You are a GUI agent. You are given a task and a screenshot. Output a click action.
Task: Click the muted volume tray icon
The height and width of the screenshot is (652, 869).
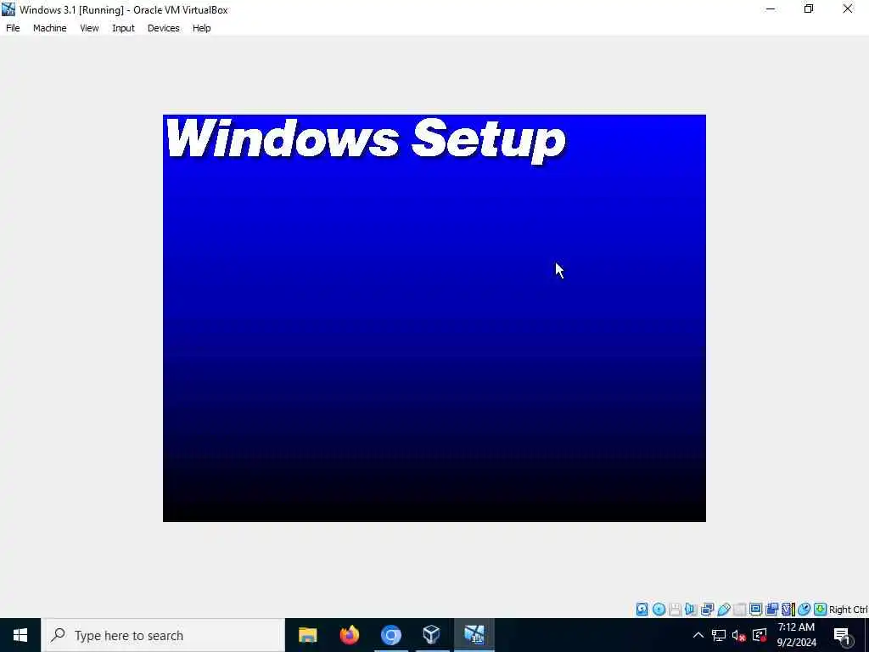point(739,635)
